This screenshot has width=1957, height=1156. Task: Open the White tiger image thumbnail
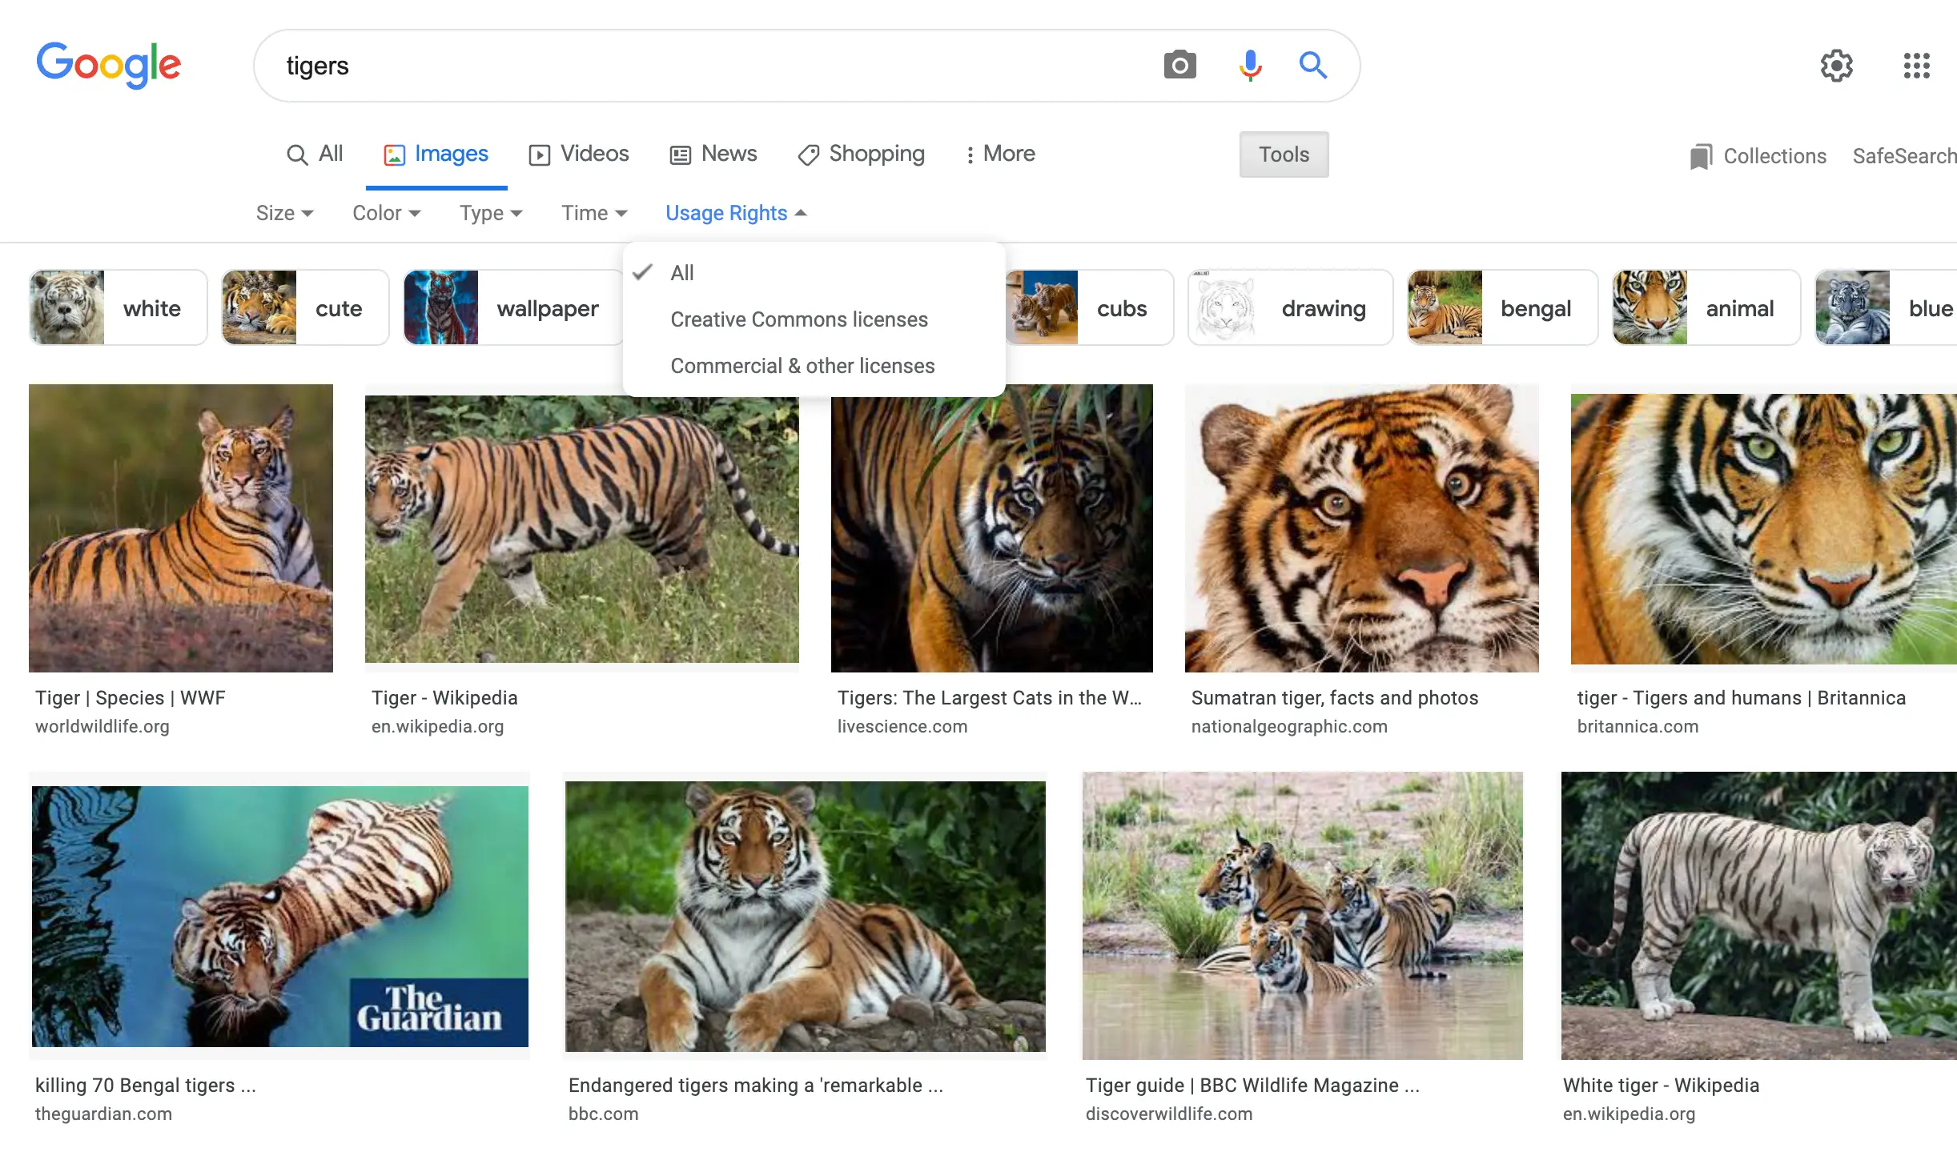pos(1759,916)
